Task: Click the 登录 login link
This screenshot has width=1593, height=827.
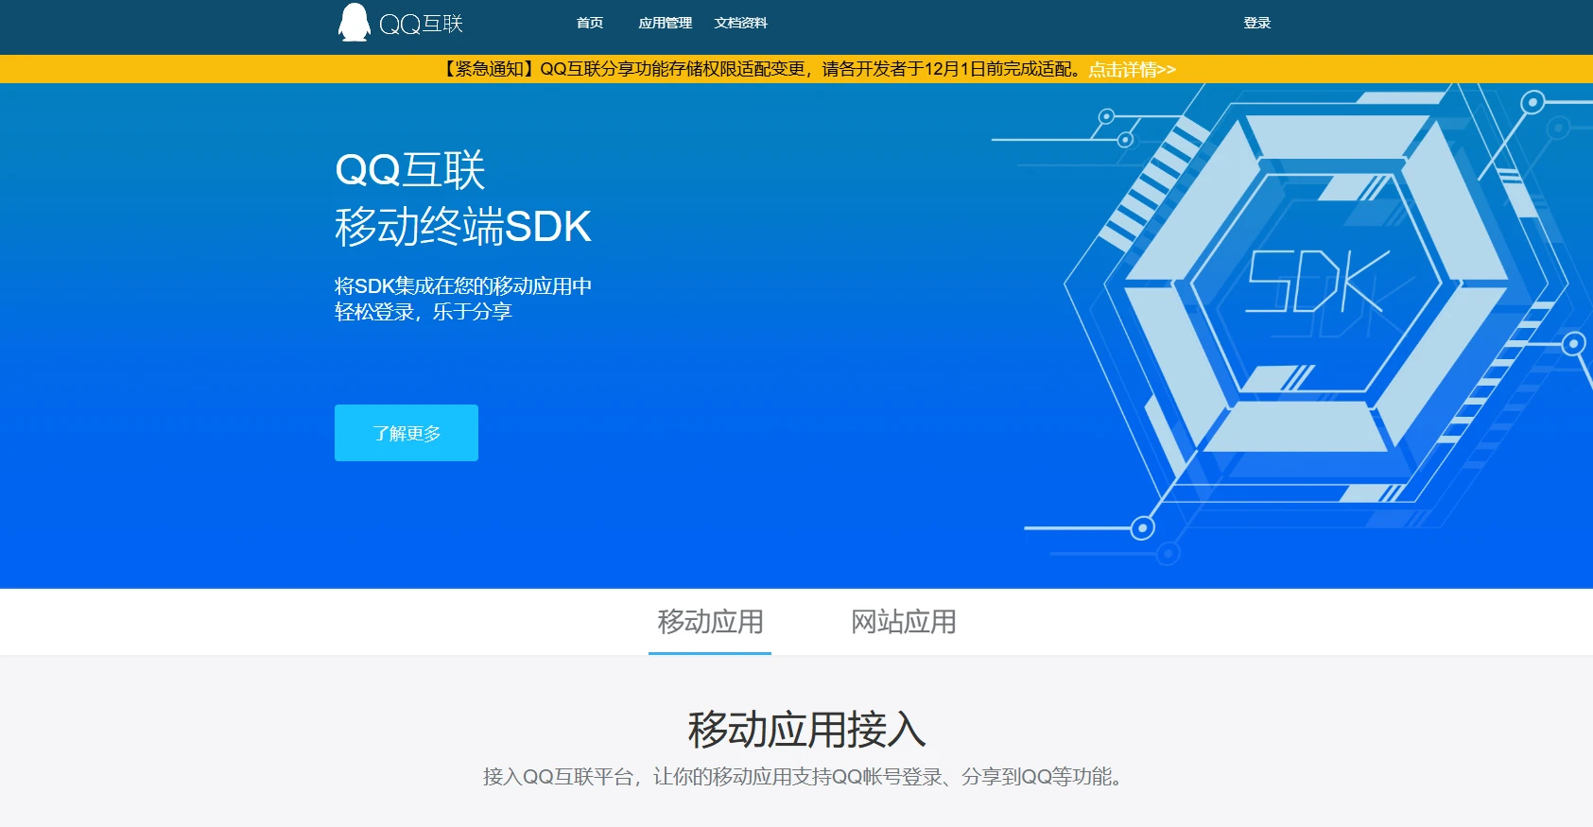Action: (x=1256, y=23)
